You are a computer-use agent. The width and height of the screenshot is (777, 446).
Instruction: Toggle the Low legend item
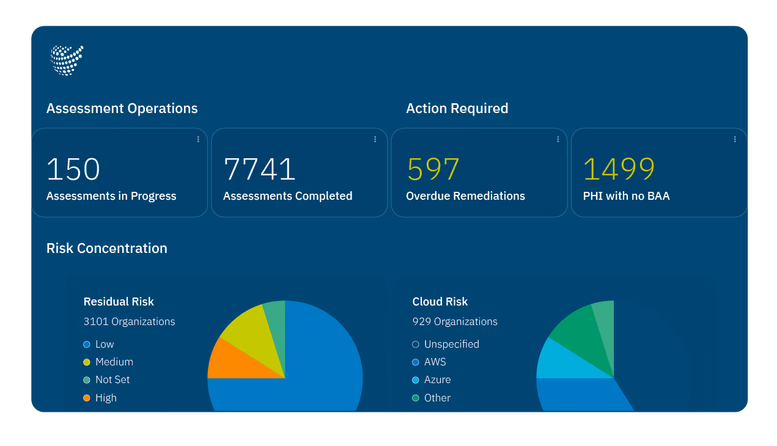coord(99,345)
